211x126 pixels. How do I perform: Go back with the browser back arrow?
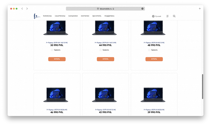[22, 9]
